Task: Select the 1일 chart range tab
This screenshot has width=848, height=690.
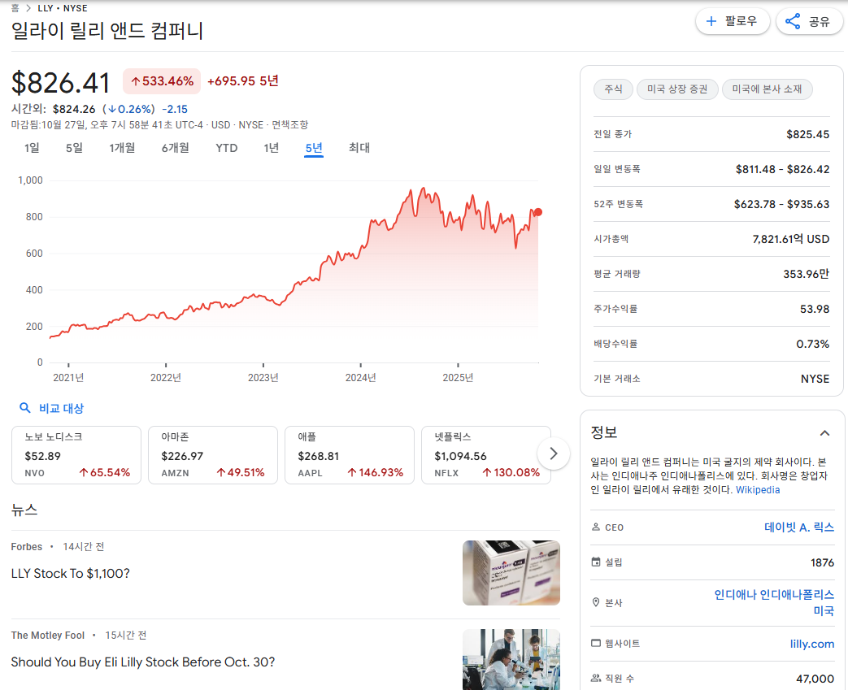Action: [x=32, y=148]
